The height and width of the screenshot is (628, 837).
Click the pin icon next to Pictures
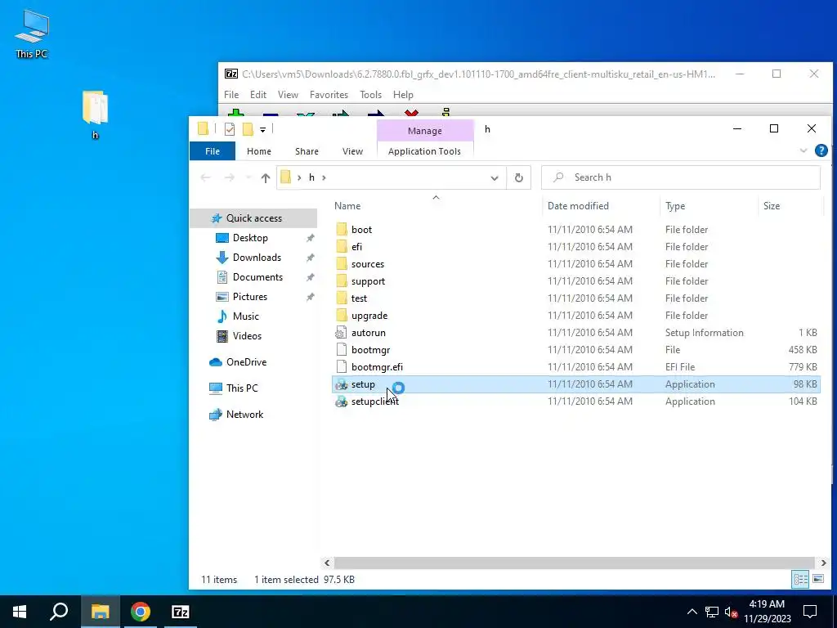(310, 297)
